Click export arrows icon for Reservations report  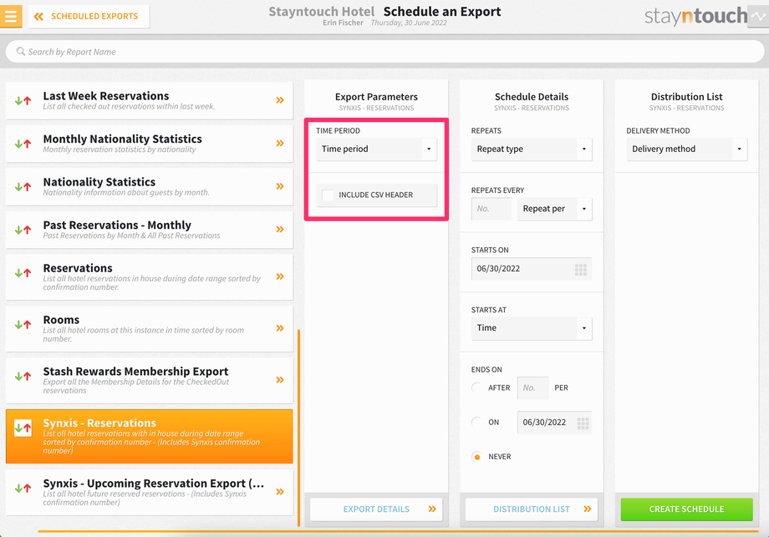(23, 273)
